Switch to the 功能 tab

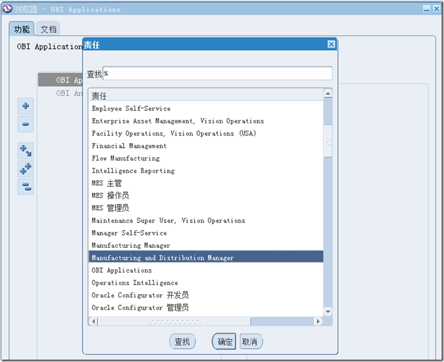pos(22,29)
